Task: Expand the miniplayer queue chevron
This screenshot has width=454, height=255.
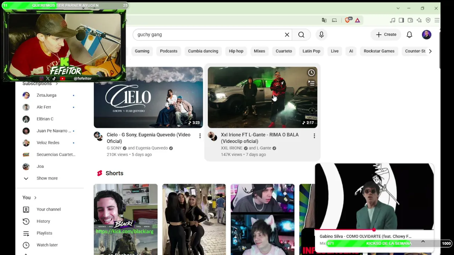Action: coord(423,242)
